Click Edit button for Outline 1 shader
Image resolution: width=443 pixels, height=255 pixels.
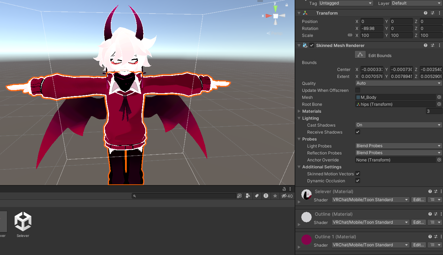418,245
